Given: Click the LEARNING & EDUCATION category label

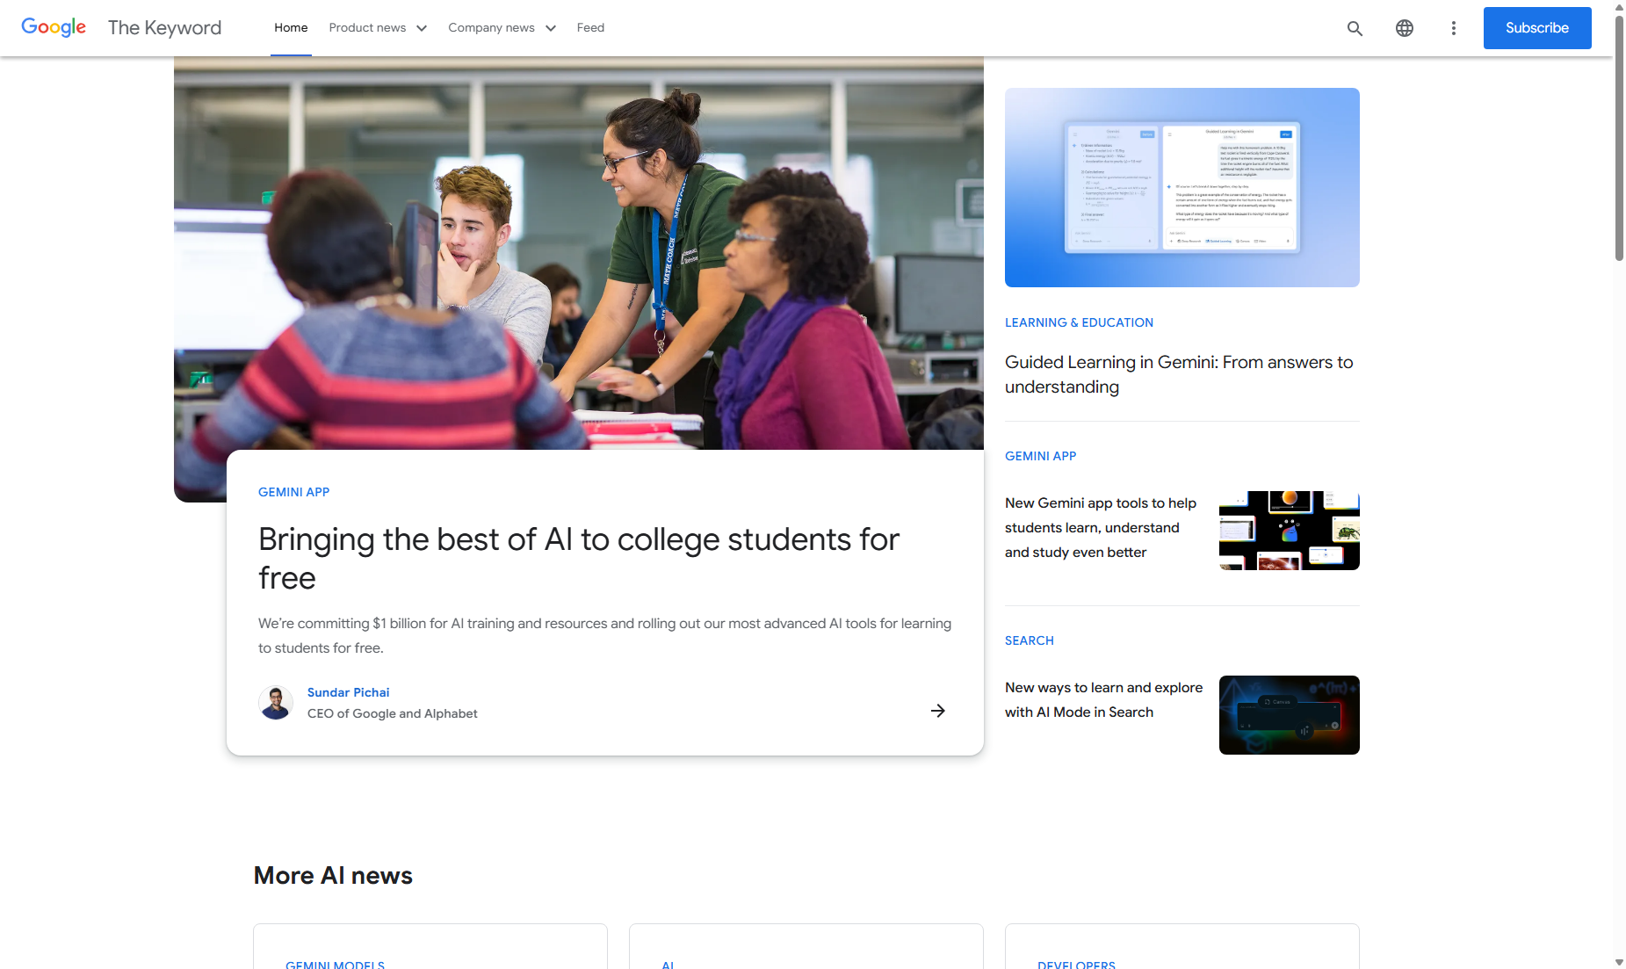Looking at the screenshot, I should pos(1079,322).
